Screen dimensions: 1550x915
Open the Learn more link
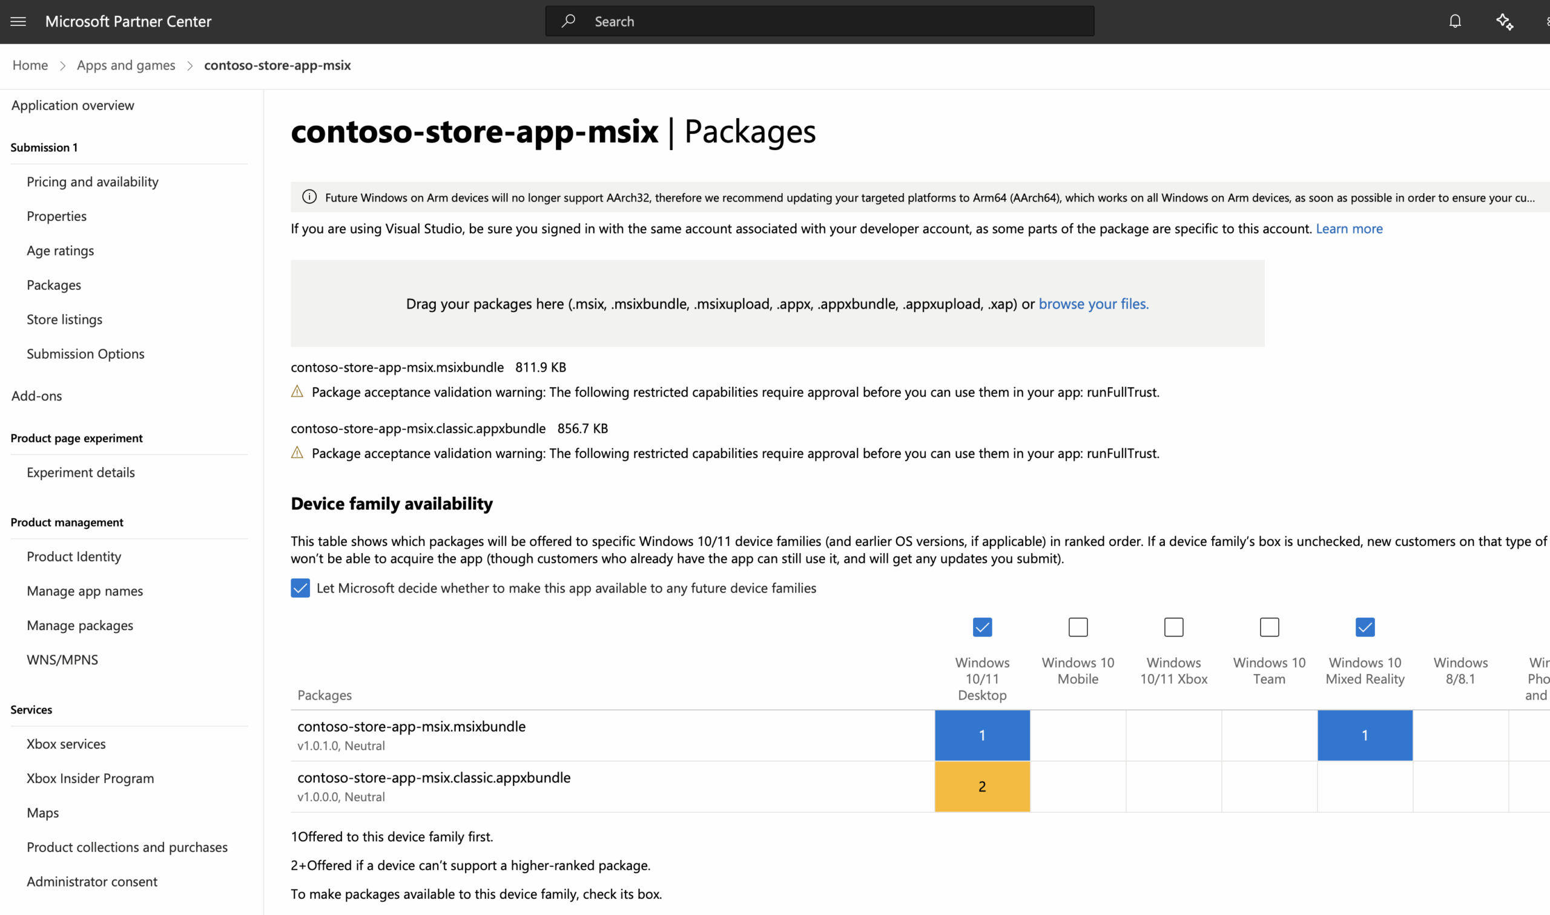coord(1349,228)
